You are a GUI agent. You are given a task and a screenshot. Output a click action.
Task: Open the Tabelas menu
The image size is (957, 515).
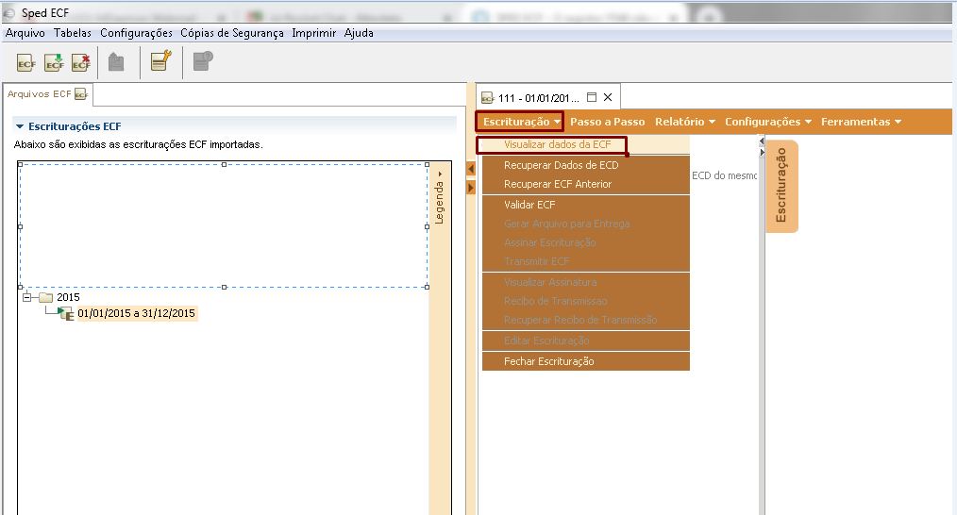point(73,33)
